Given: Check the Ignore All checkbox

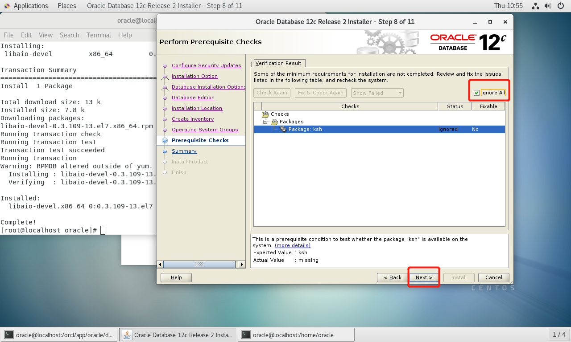Looking at the screenshot, I should point(476,93).
